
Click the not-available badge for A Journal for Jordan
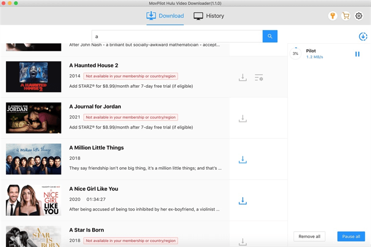130,117
